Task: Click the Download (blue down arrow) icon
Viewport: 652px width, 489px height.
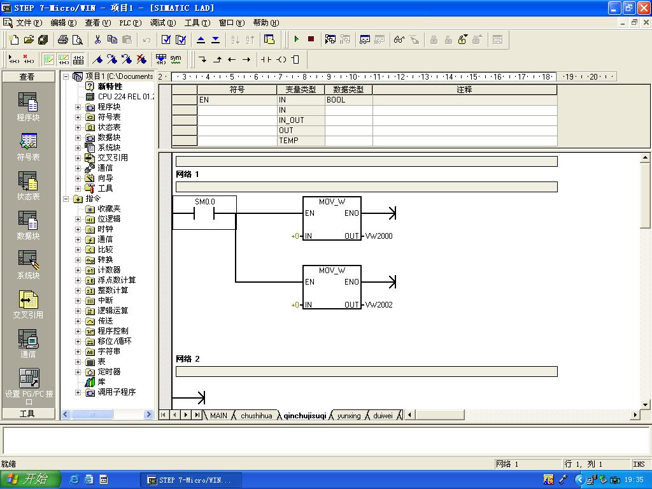Action: tap(215, 39)
